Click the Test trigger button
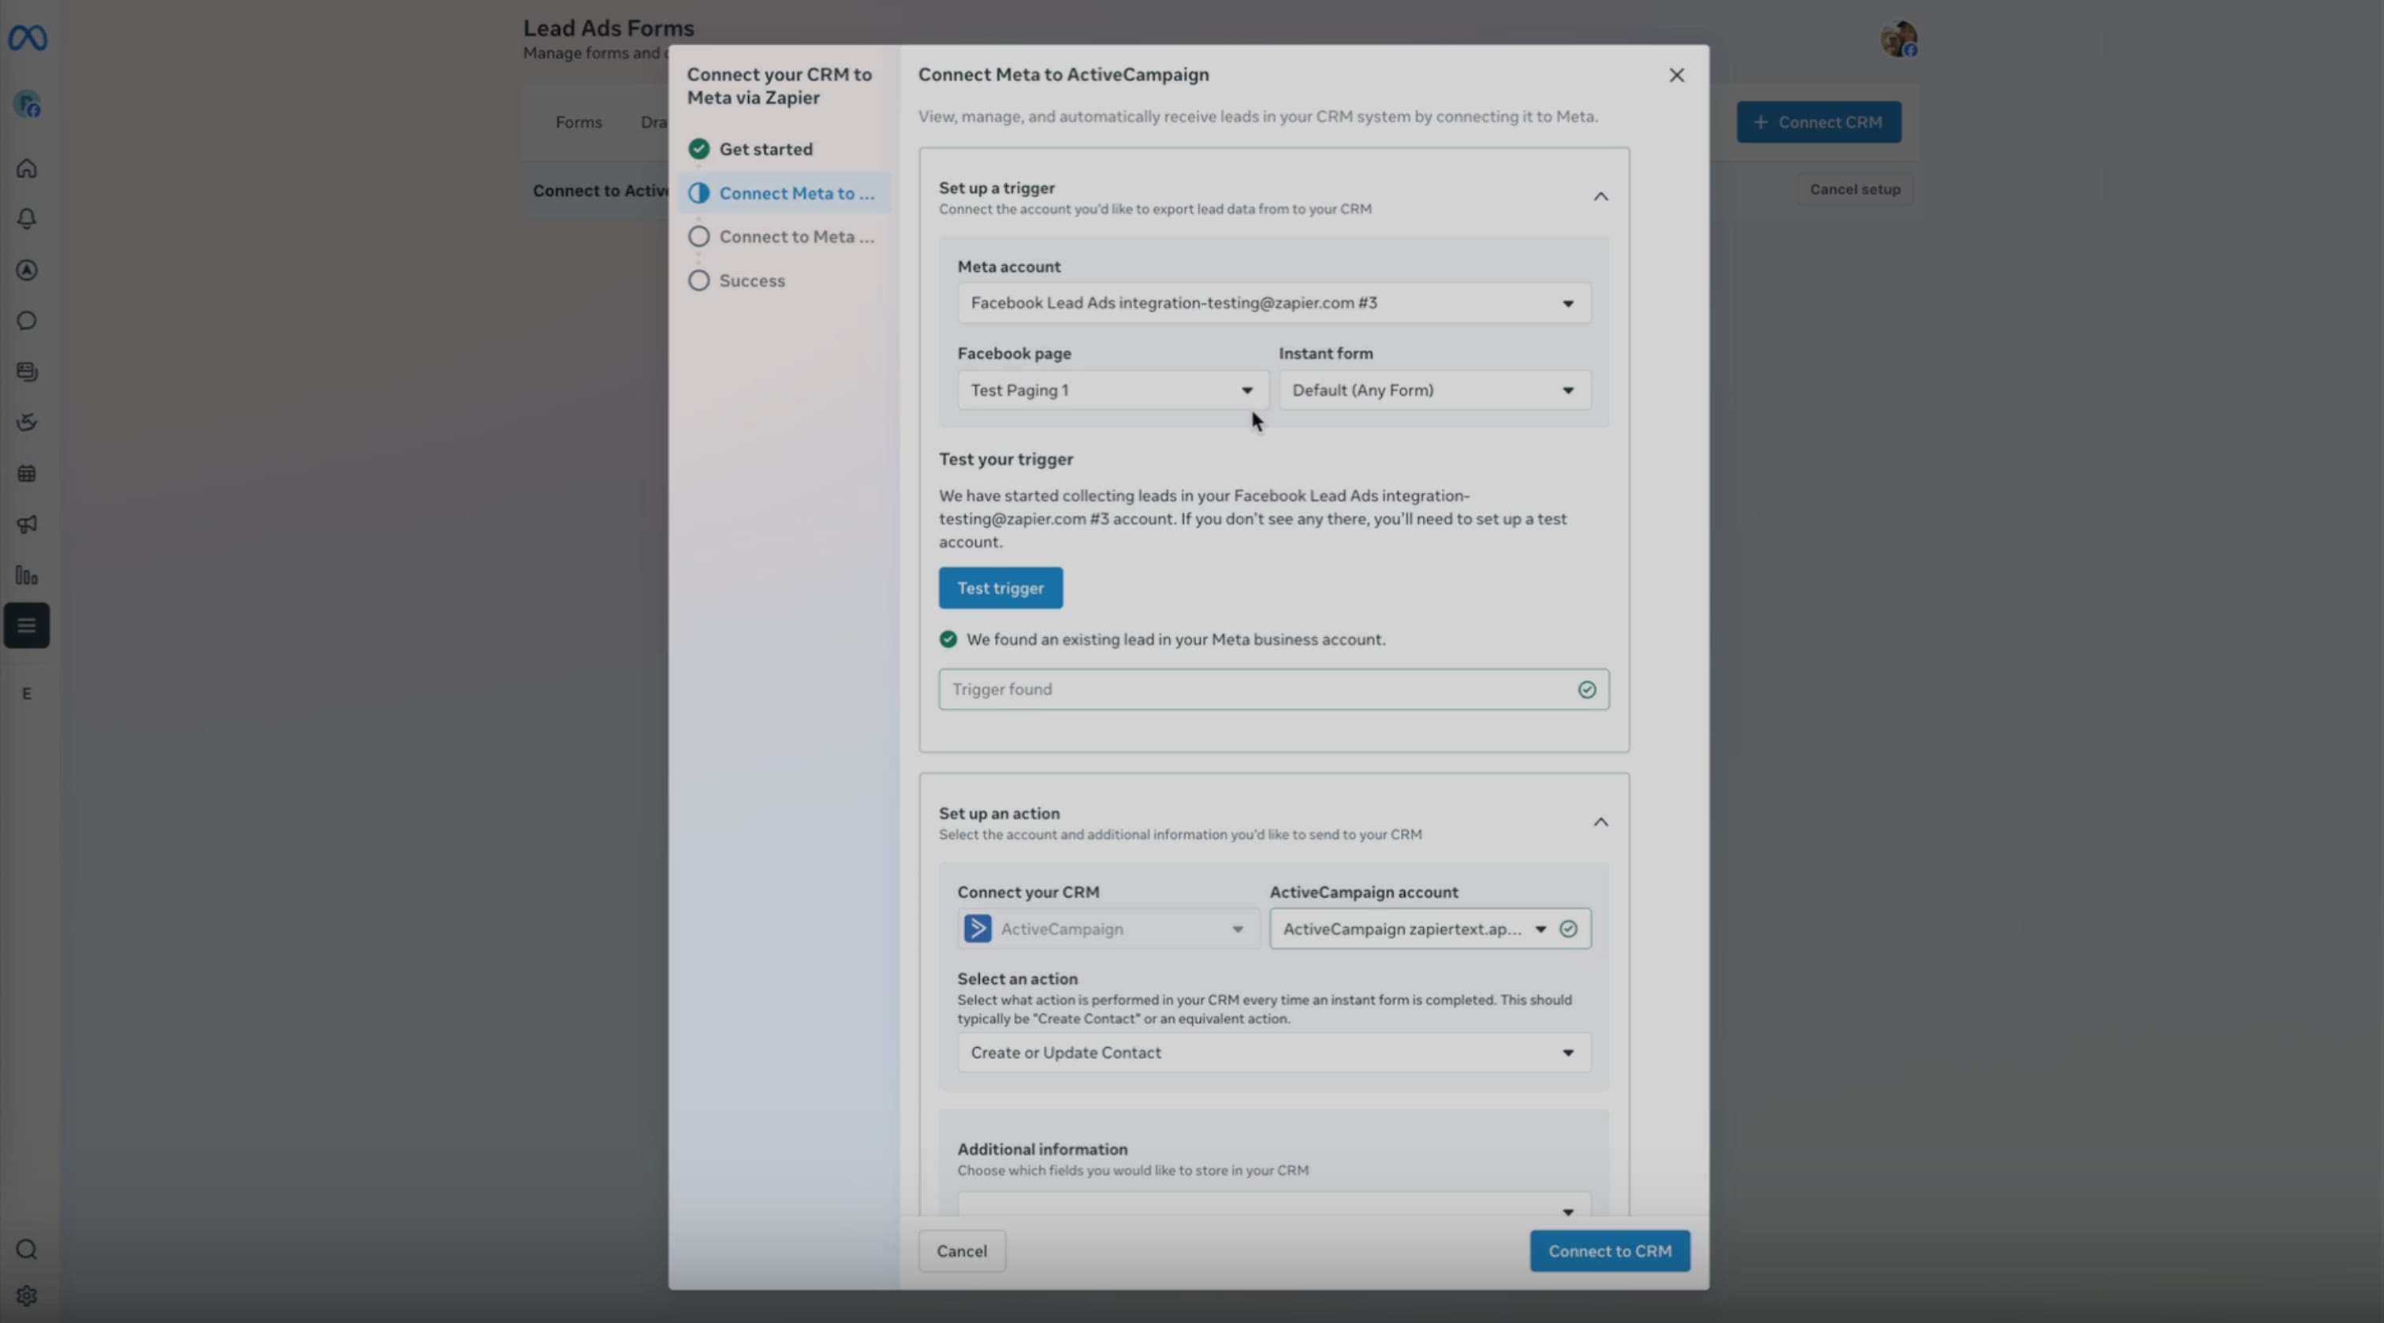Image resolution: width=2384 pixels, height=1323 pixels. coord(1000,588)
